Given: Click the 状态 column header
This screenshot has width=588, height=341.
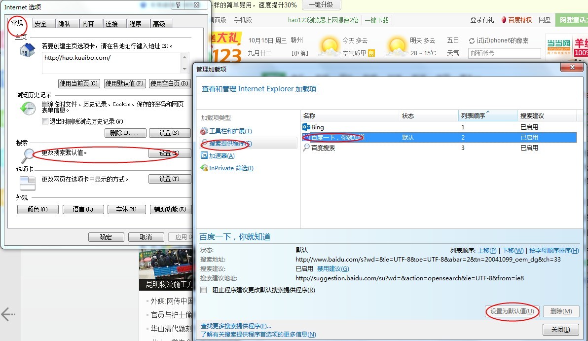Looking at the screenshot, I should click(429, 116).
